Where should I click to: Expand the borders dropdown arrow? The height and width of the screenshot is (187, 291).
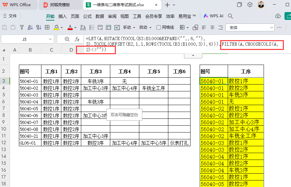pos(188,28)
